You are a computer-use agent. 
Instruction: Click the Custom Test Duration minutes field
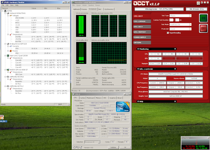pyautogui.click(x=177, y=20)
